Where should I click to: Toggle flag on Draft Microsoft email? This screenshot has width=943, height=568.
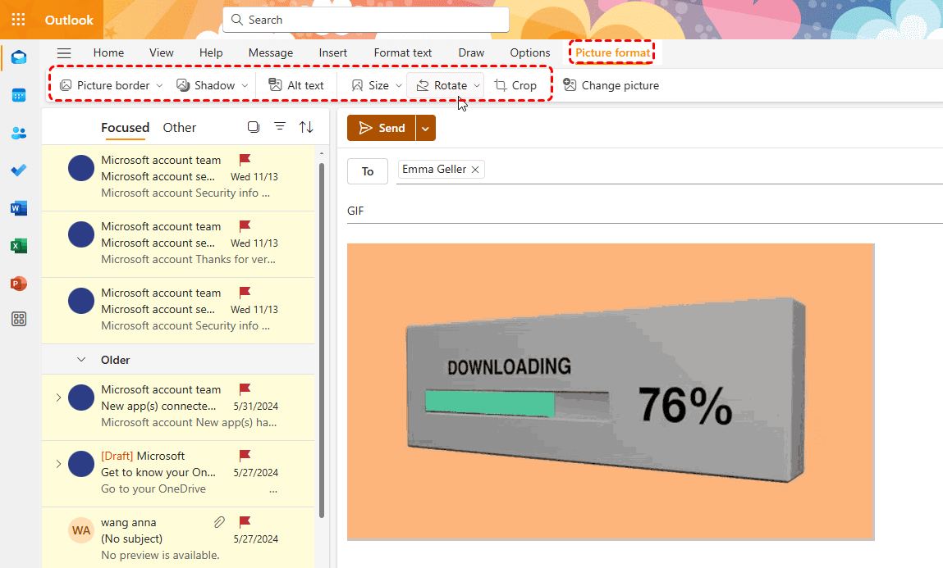tap(245, 456)
